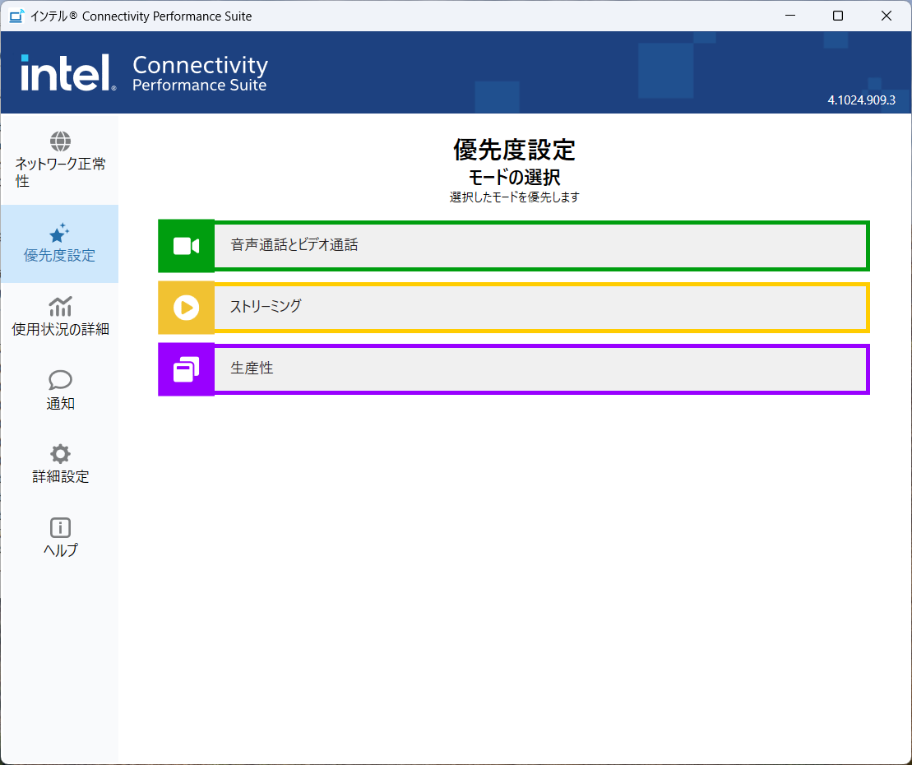Image resolution: width=912 pixels, height=765 pixels.
Task: Click the purple productivity windows icon
Action: tap(187, 369)
